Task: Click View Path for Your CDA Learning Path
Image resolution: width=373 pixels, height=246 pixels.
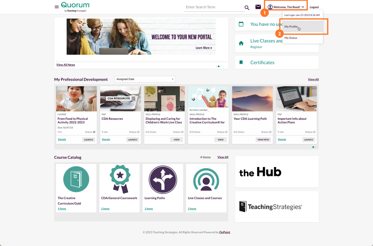Action: pos(263,140)
